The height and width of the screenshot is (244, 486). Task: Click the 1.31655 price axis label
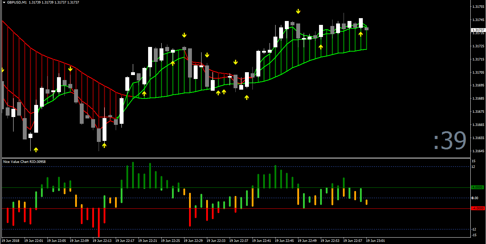[x=478, y=138]
